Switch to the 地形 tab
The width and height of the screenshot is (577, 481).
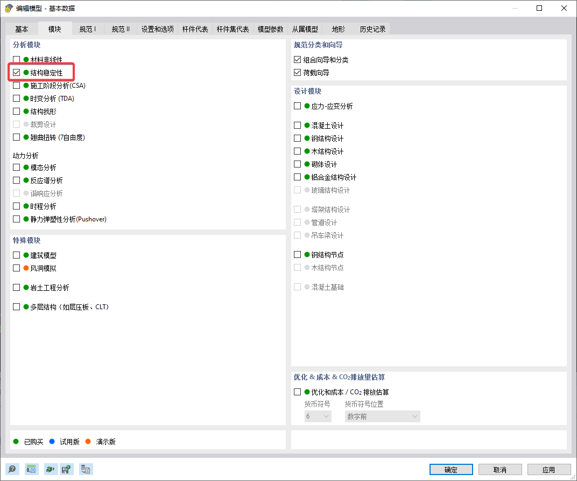pos(338,29)
